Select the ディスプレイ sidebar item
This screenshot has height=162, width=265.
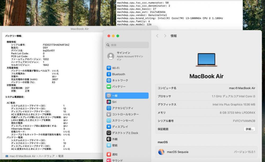pos(127,127)
